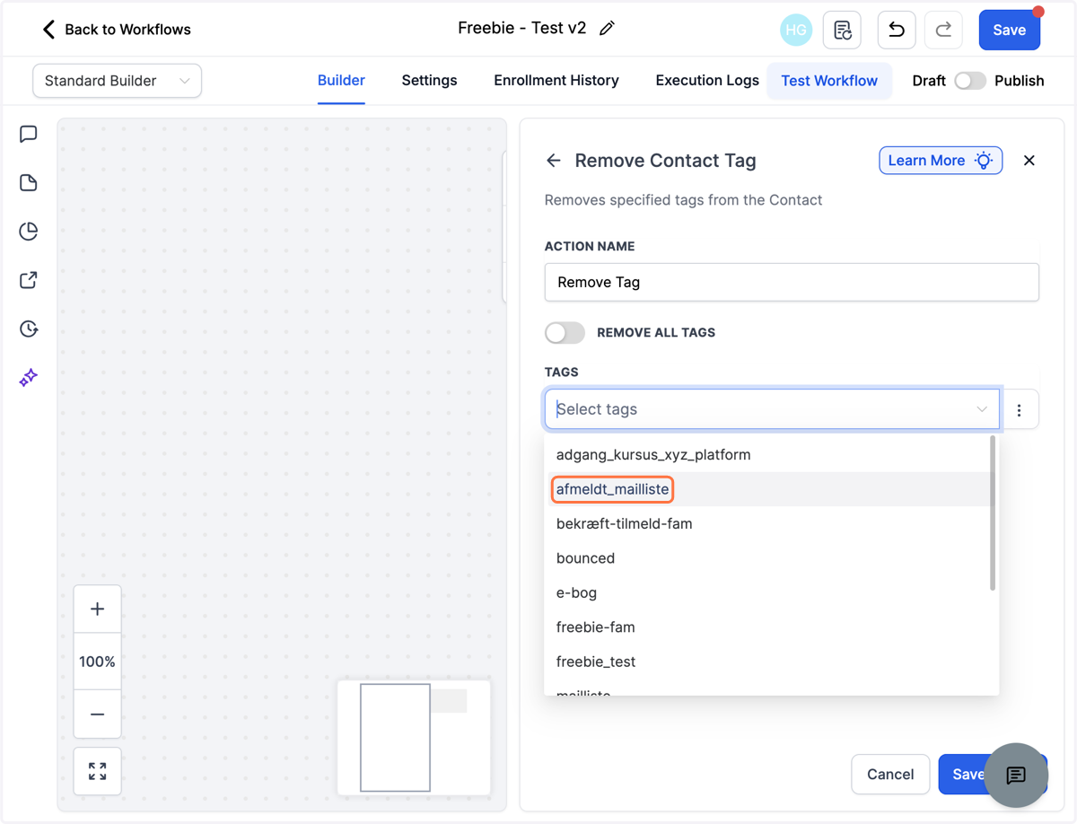Open tags more options menu

tap(1019, 409)
